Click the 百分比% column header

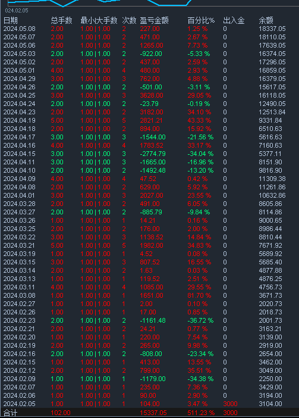pos(201,20)
